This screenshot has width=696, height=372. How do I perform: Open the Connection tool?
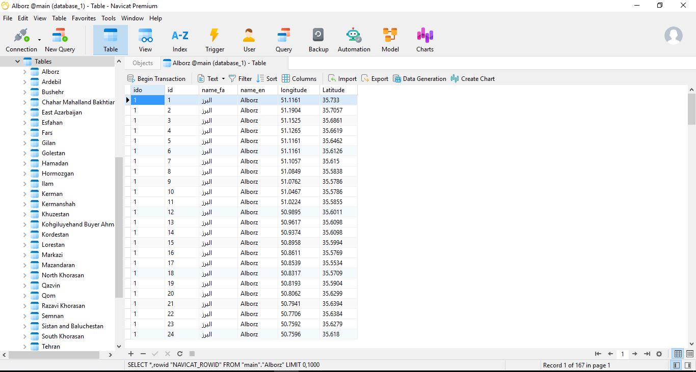coord(21,40)
